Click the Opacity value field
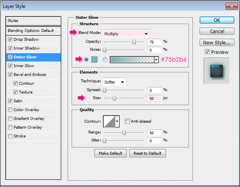The image size is (240, 187). [x=154, y=42]
